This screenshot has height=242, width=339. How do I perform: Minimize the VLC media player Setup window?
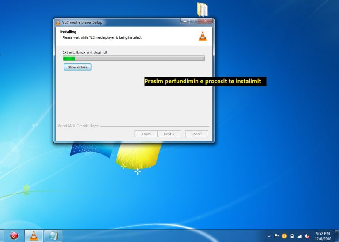(185, 21)
